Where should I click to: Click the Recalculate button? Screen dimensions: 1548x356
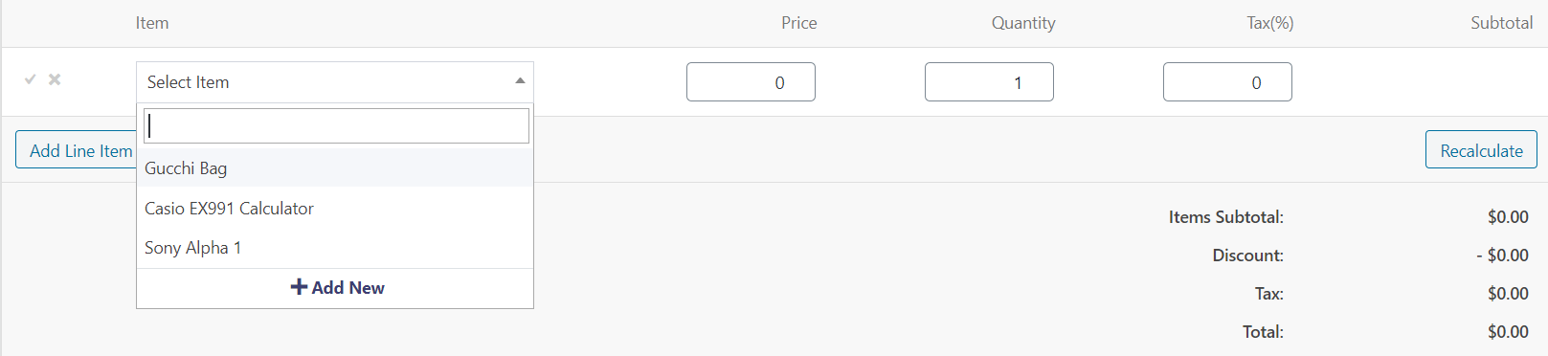click(1481, 149)
